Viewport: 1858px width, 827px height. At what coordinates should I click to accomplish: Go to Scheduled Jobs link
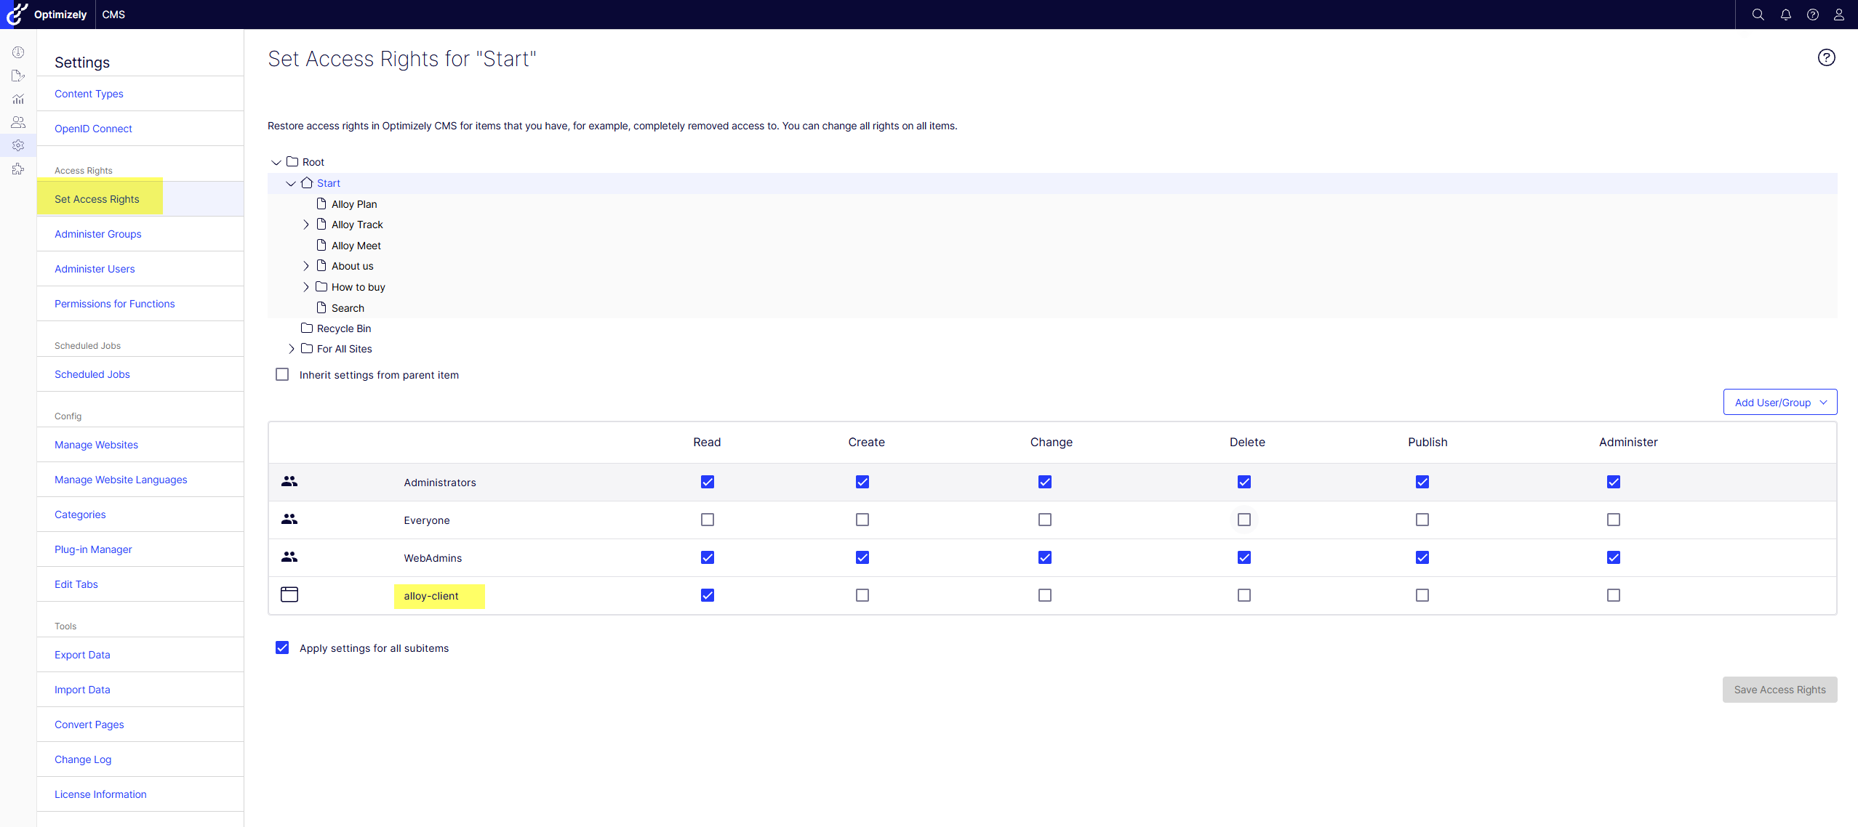(x=92, y=374)
